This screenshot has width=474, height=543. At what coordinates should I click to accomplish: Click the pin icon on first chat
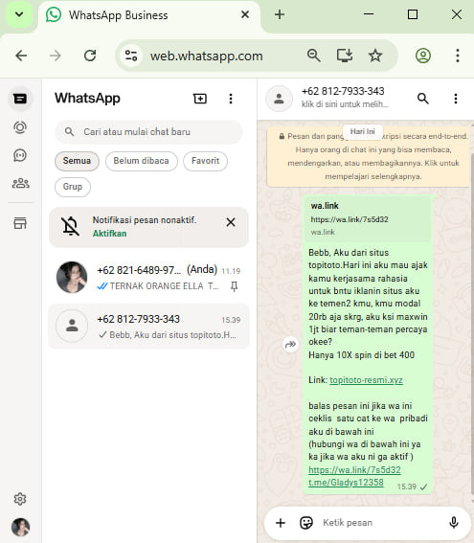click(x=235, y=286)
